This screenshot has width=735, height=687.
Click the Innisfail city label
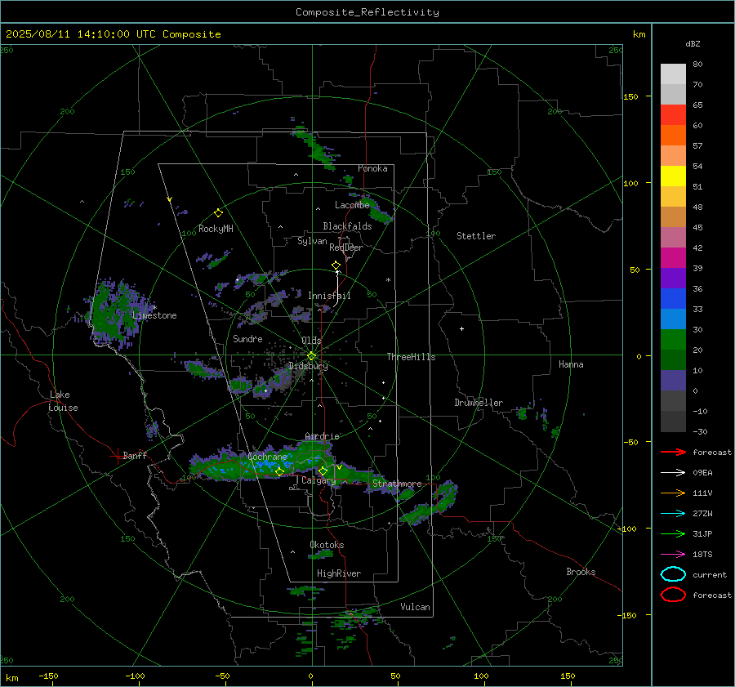pyautogui.click(x=329, y=296)
